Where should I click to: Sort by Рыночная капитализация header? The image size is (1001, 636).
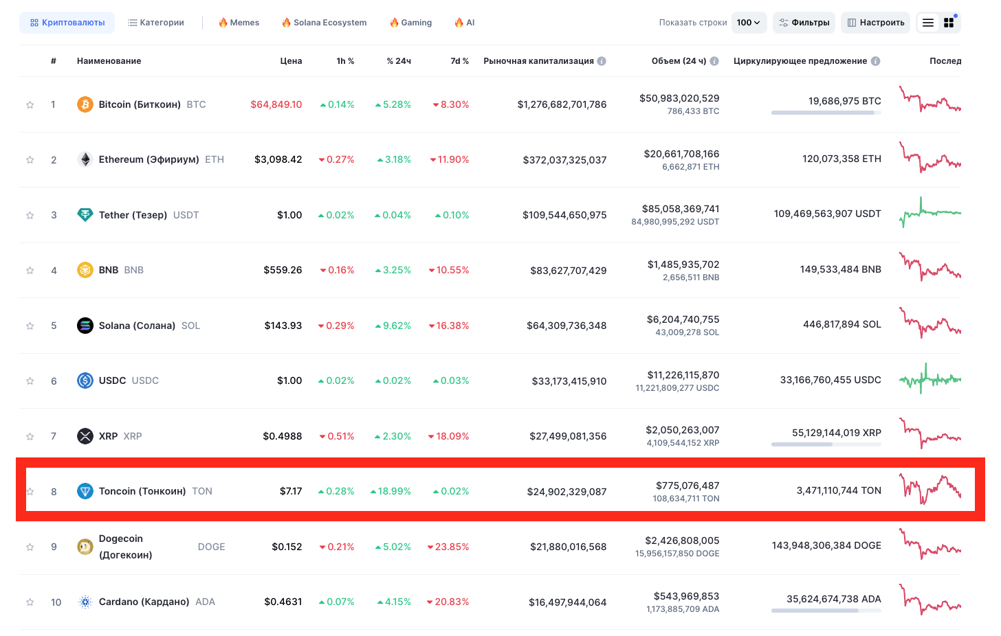(x=538, y=61)
